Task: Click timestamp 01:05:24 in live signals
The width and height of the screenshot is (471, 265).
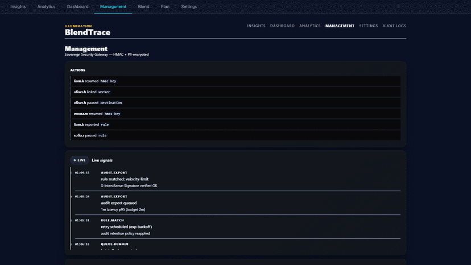Action: [82, 197]
